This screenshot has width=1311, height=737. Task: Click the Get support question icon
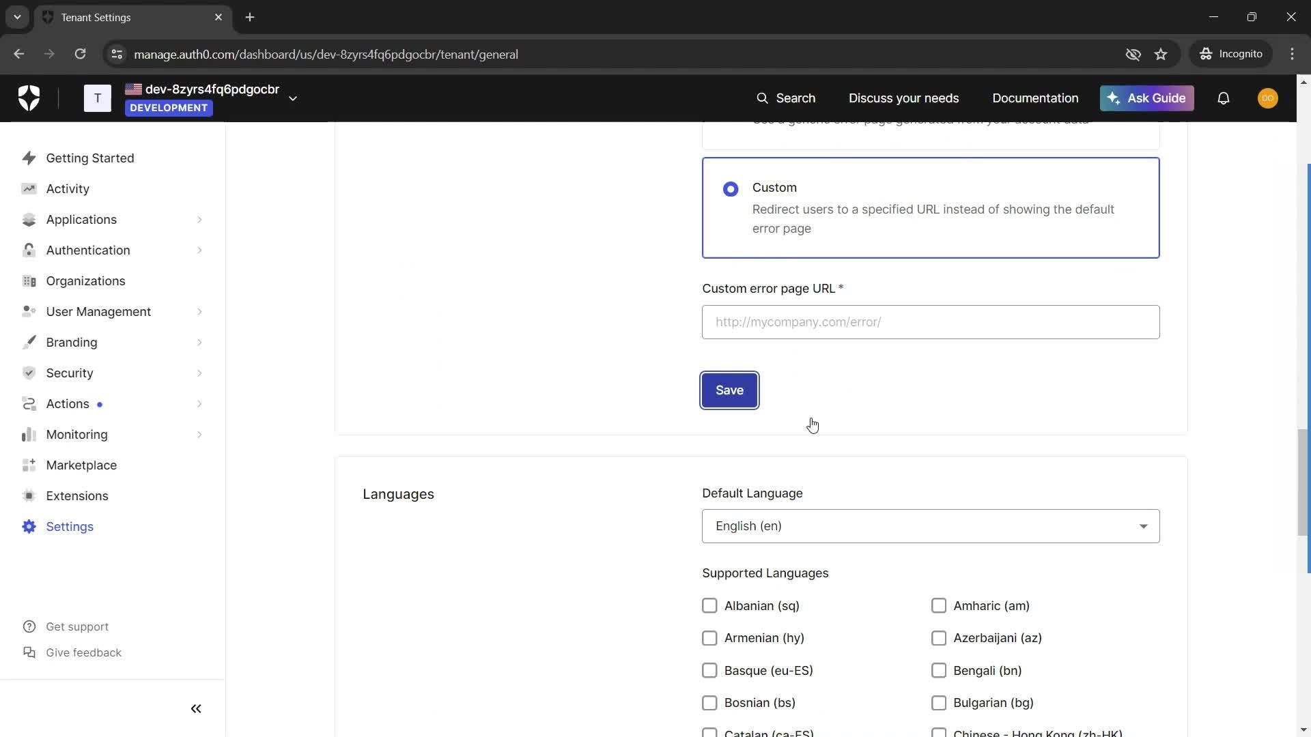tap(29, 627)
